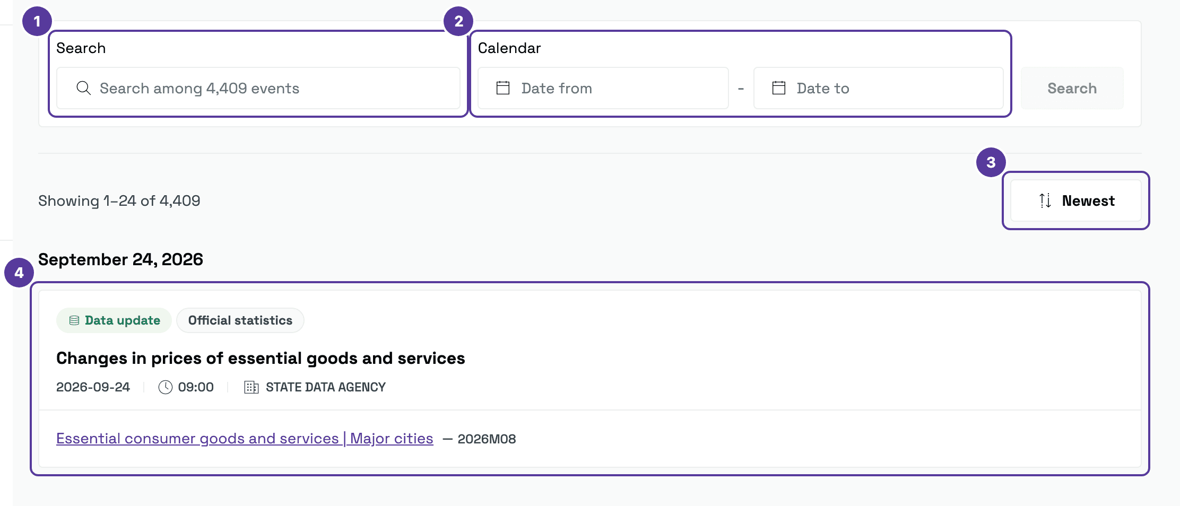The image size is (1180, 506).
Task: Focus the Search among 4,409 events field
Action: [x=258, y=88]
